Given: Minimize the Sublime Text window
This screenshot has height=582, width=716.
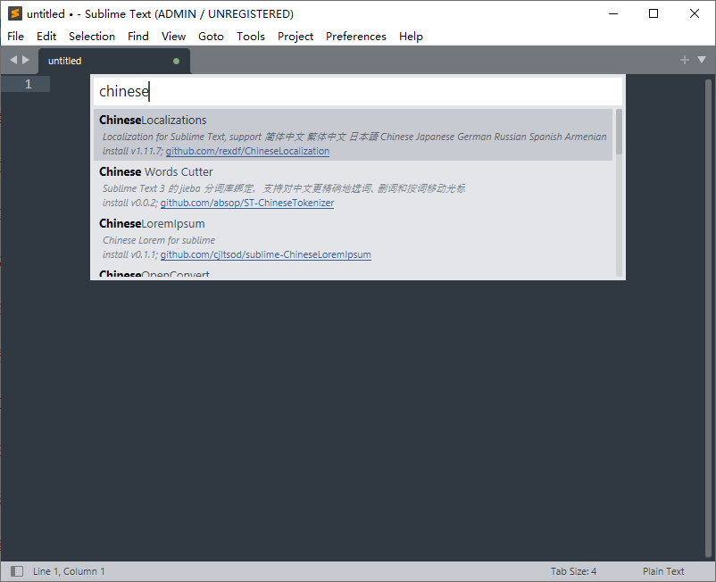Looking at the screenshot, I should point(613,13).
